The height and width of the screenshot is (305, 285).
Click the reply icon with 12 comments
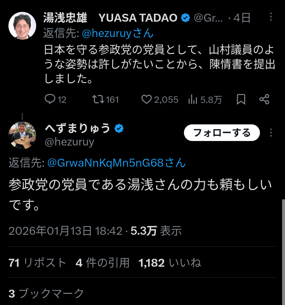tap(50, 99)
